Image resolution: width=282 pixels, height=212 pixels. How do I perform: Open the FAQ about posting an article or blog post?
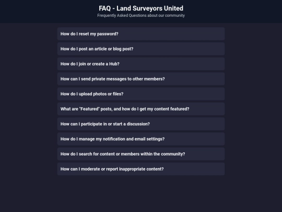tap(141, 49)
